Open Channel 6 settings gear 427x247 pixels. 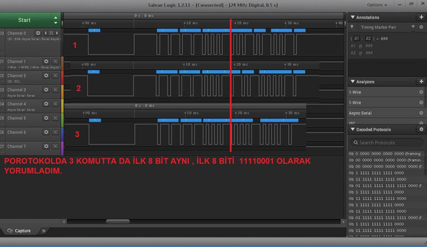point(46,132)
